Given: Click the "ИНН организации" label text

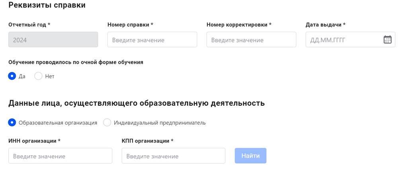Looking at the screenshot, I should (x=34, y=141).
